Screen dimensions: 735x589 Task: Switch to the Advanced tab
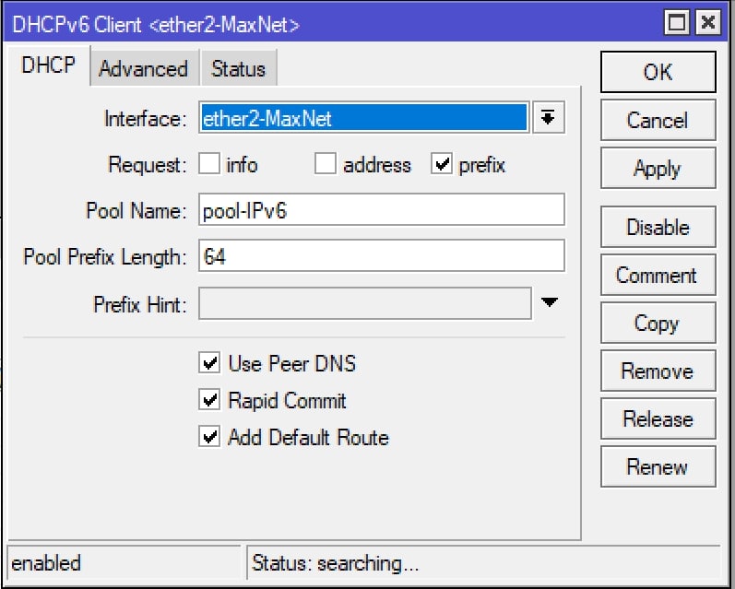coord(145,68)
